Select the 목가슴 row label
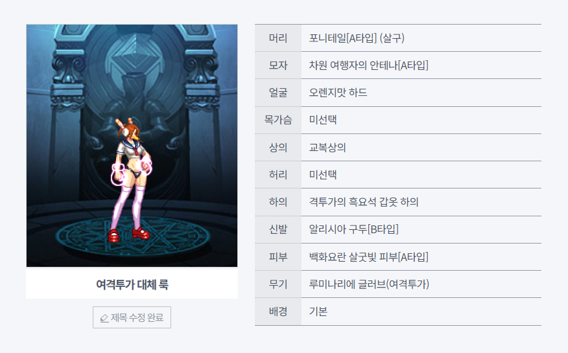The width and height of the screenshot is (568, 353). tap(278, 120)
